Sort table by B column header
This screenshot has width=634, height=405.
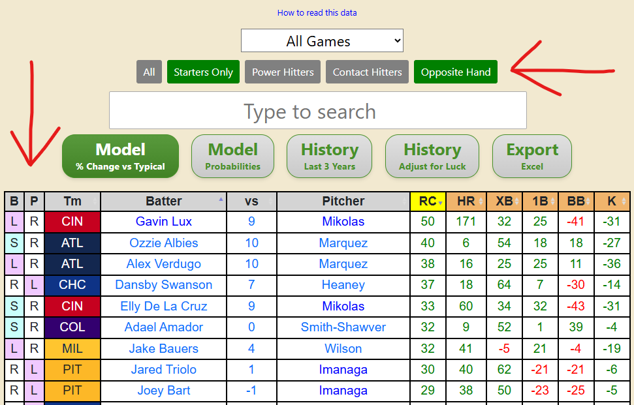point(14,201)
